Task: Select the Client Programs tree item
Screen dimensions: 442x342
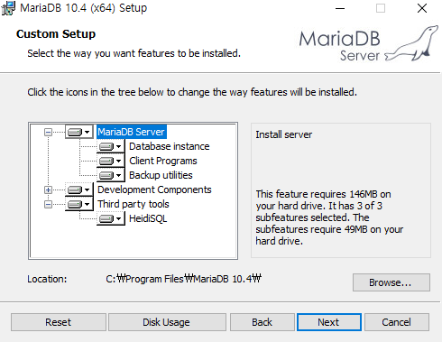Action: click(x=163, y=161)
